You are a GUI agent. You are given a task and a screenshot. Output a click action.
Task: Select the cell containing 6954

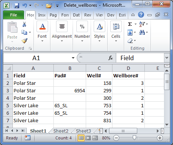click(70, 90)
